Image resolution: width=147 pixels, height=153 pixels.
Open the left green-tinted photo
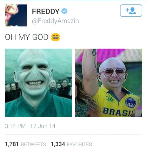pos(38,83)
